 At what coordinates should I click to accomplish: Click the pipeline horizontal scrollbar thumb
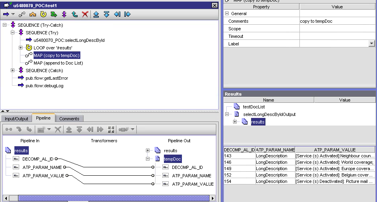coord(114,198)
